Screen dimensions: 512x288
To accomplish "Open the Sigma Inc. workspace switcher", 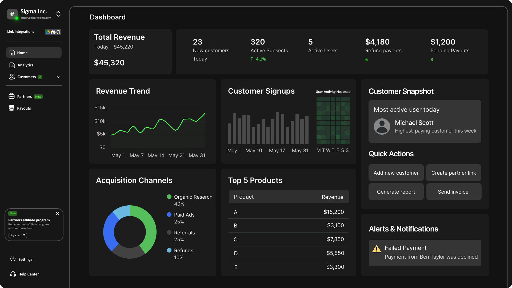I will pyautogui.click(x=58, y=14).
